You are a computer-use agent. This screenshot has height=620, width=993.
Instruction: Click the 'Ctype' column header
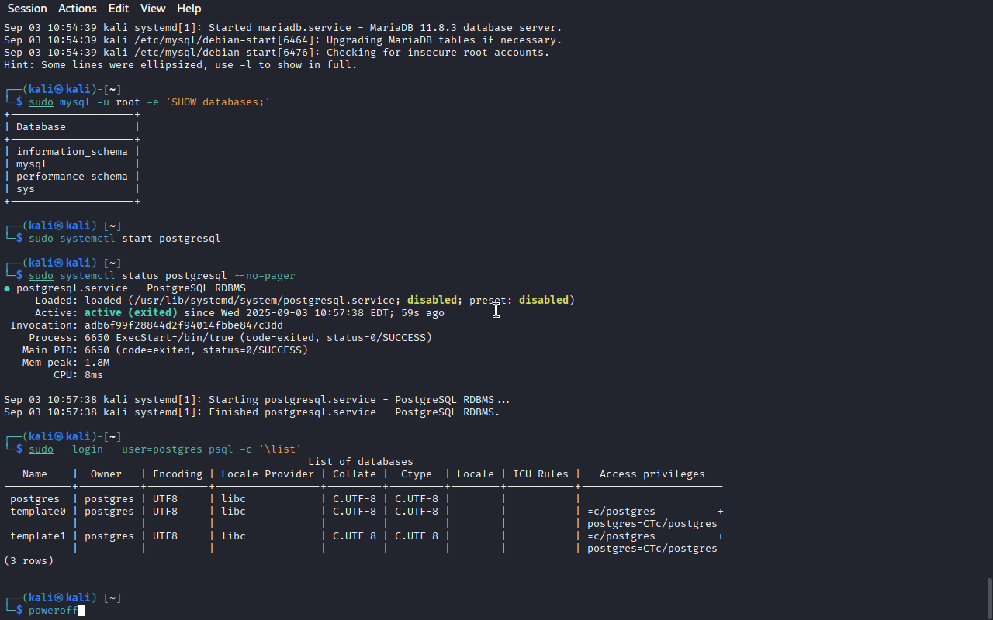[417, 474]
